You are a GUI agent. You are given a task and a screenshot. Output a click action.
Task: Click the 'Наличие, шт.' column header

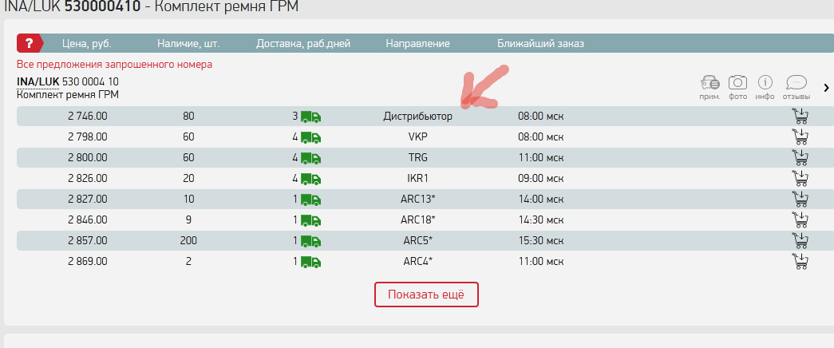(x=188, y=44)
